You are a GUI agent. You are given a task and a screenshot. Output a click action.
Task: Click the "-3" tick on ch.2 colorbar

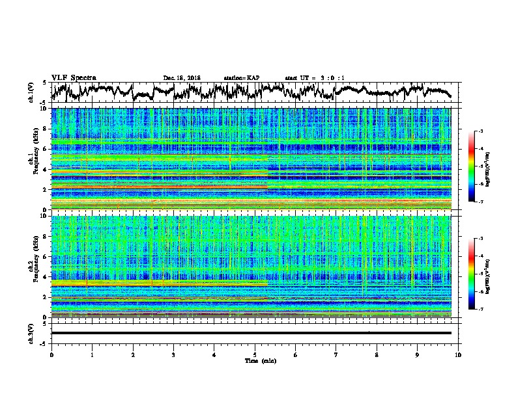[x=480, y=239]
